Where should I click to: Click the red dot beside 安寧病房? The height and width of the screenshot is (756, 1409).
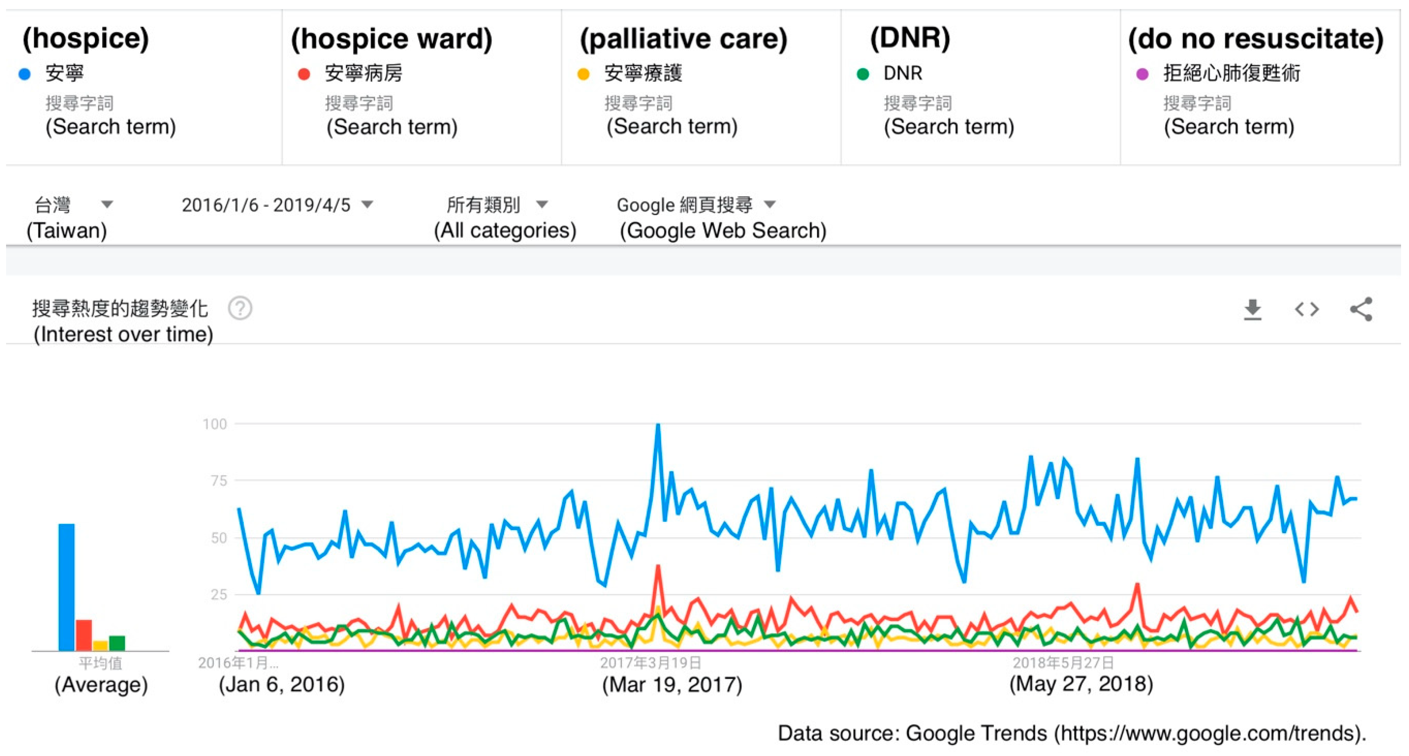tap(304, 75)
